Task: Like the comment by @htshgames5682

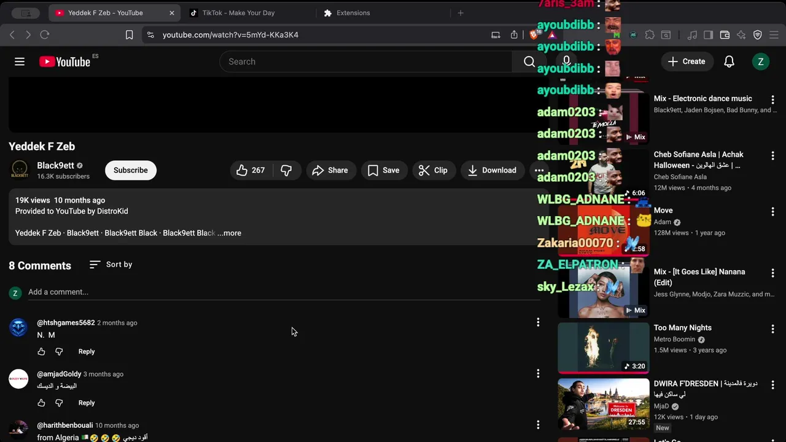Action: point(41,352)
